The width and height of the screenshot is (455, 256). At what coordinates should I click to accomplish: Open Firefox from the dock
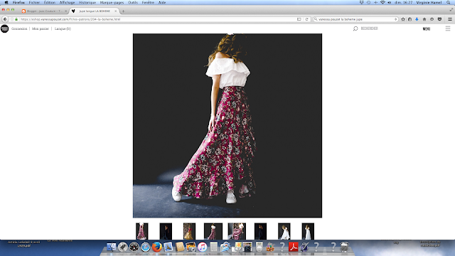tap(156, 247)
